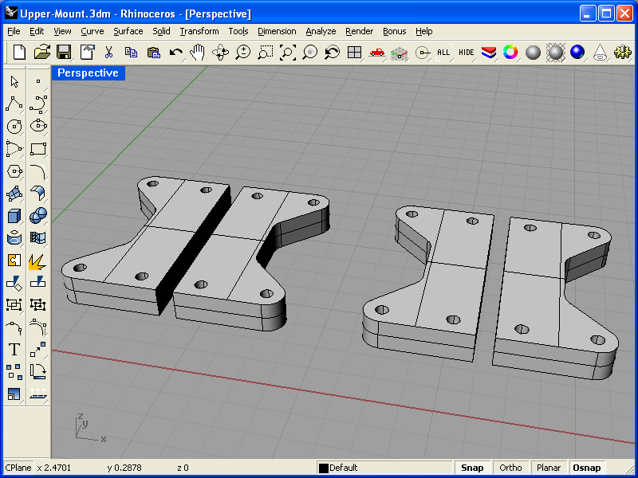
Task: Click the HIDE objects button
Action: coord(467,52)
